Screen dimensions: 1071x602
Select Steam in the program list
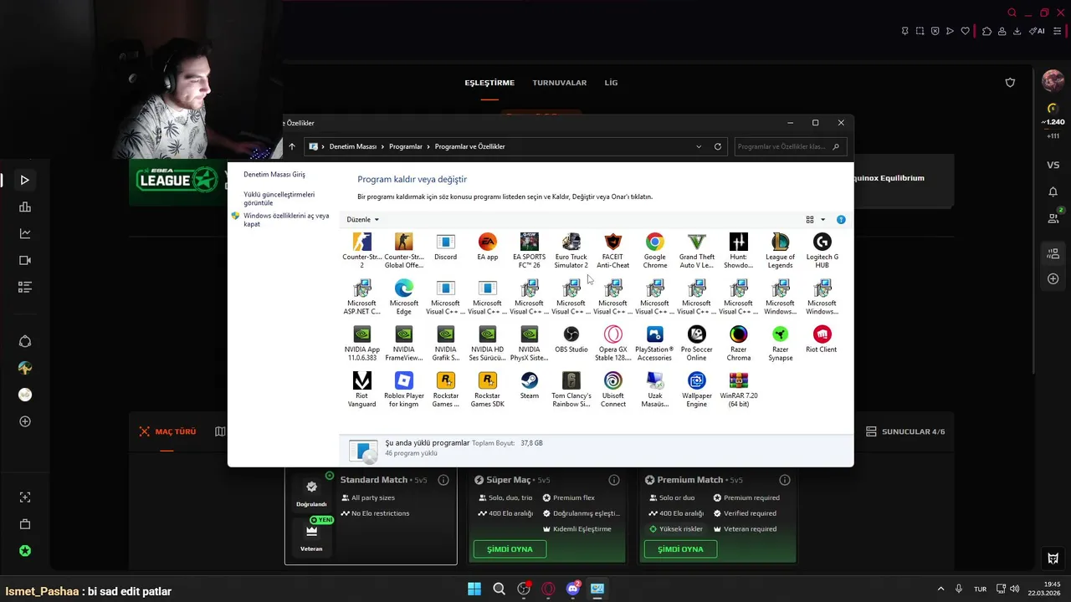pyautogui.click(x=529, y=385)
